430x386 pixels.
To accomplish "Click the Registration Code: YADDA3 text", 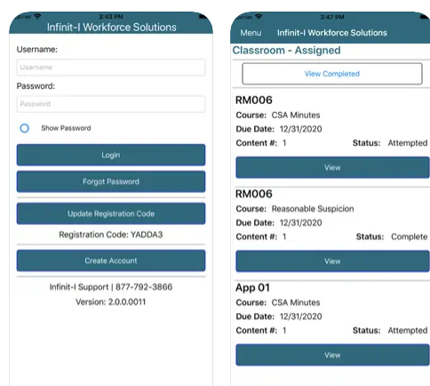I will tap(111, 235).
